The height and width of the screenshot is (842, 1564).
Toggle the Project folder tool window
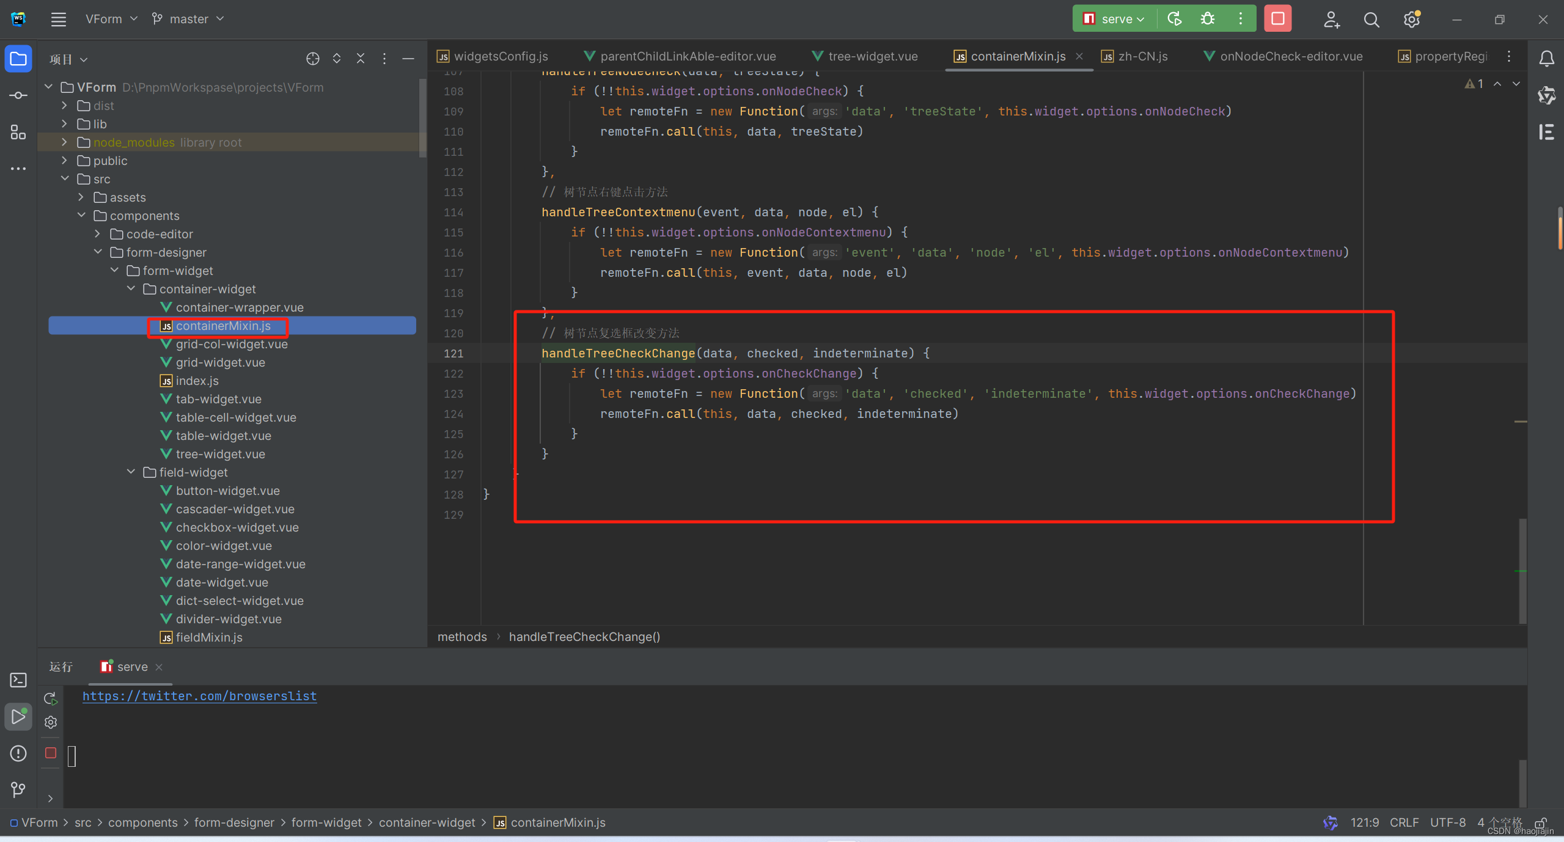point(18,59)
